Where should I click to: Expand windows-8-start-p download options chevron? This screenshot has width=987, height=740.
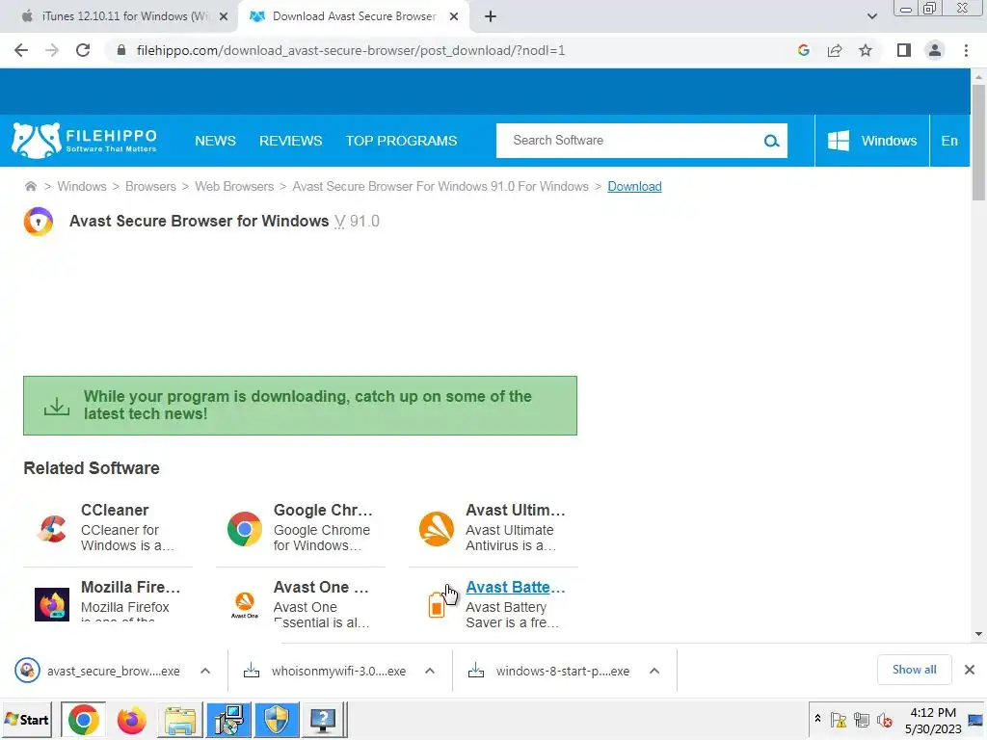654,671
